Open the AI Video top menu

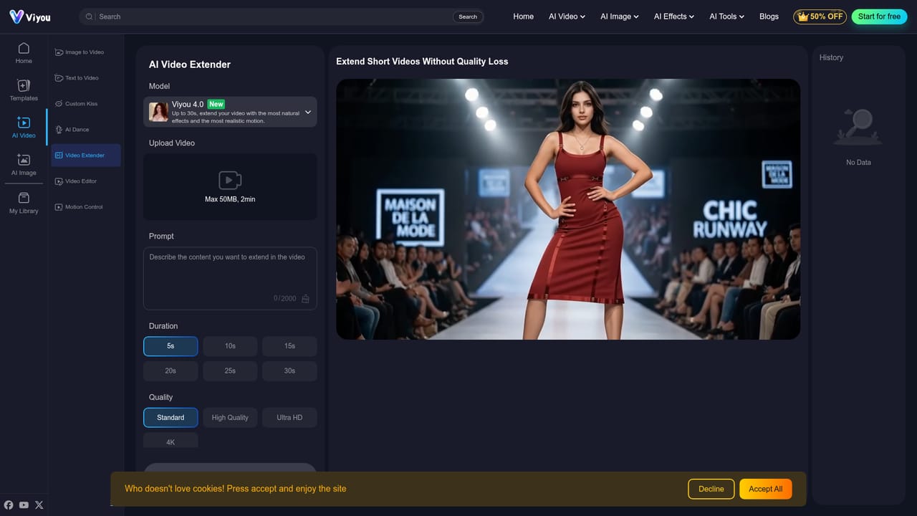(x=567, y=16)
